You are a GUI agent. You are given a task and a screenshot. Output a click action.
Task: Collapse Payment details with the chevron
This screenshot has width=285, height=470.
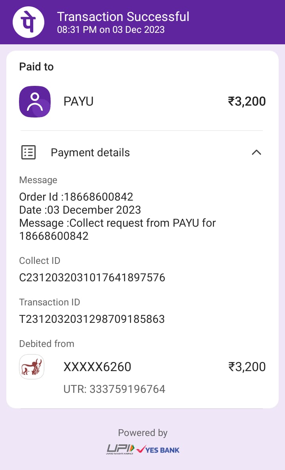point(256,152)
